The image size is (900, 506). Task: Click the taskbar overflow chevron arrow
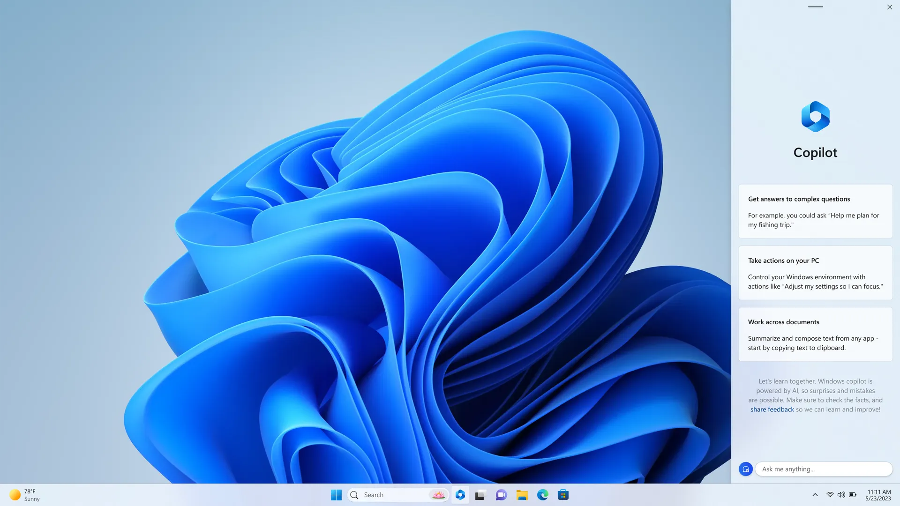(x=815, y=495)
